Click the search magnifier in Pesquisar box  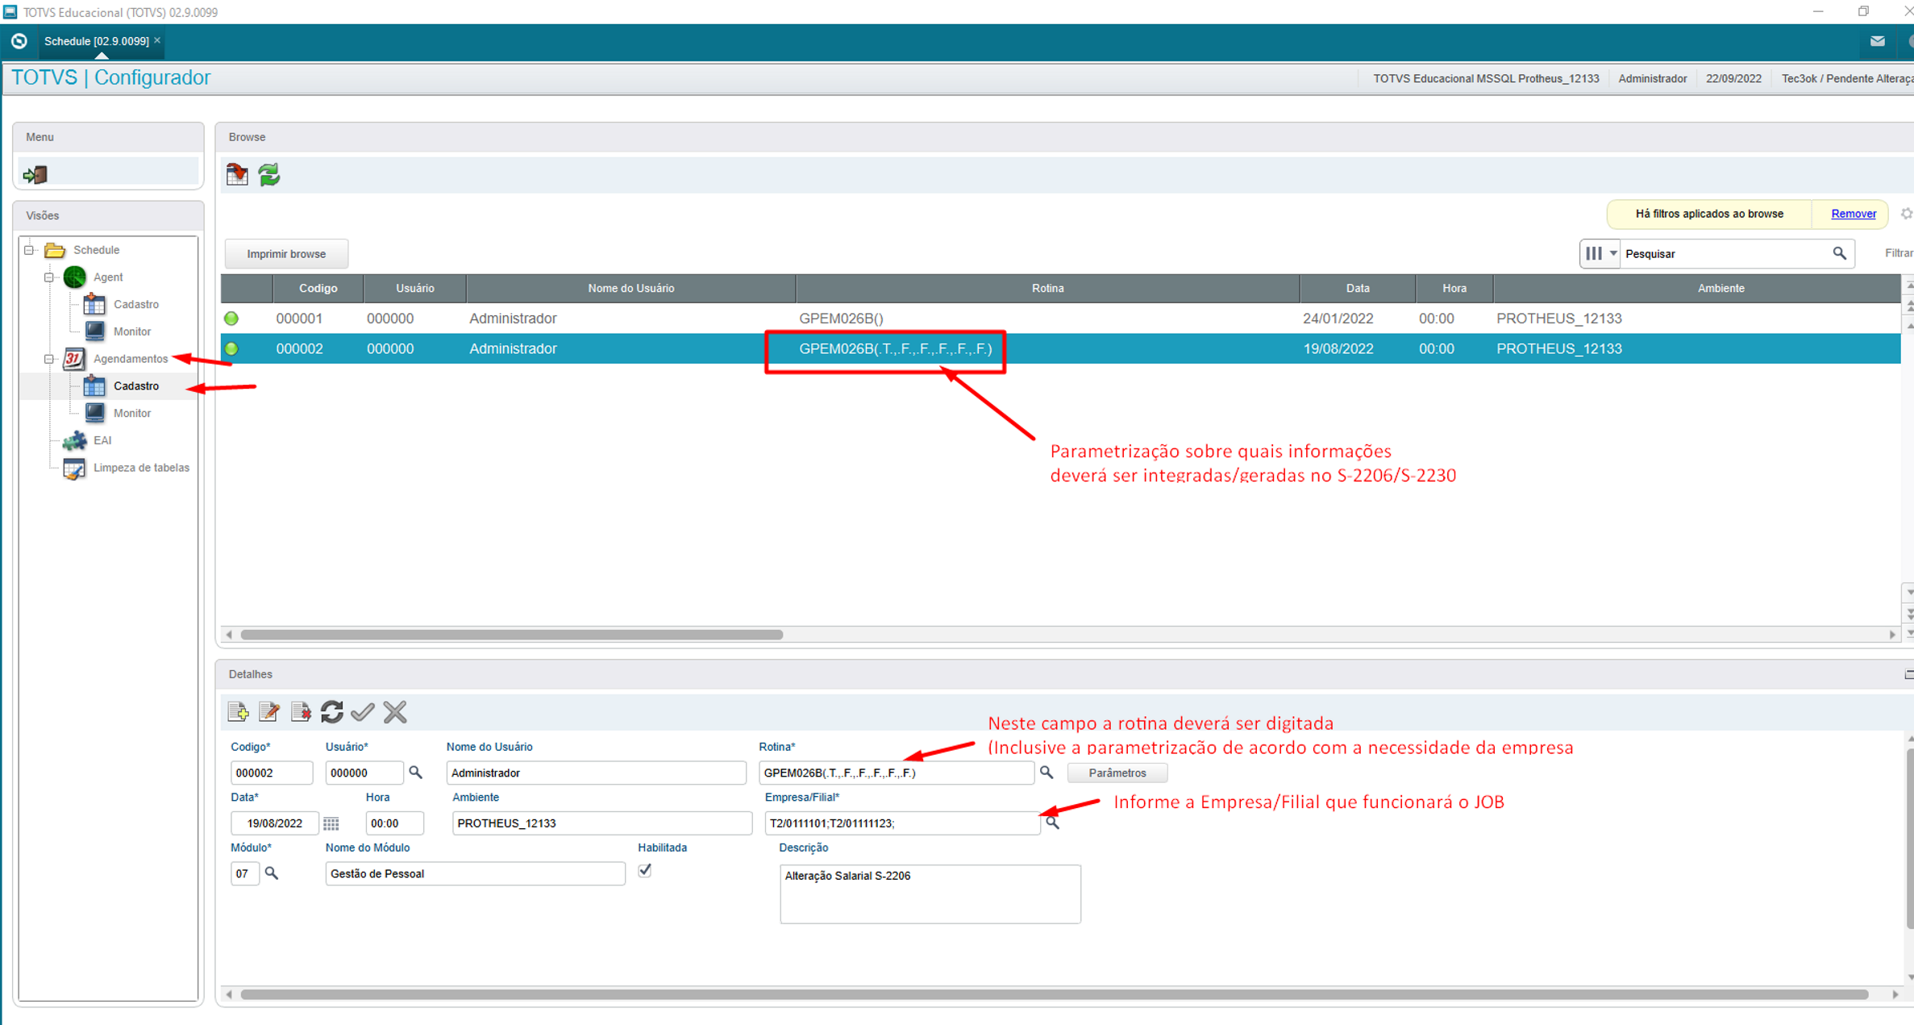click(1839, 253)
